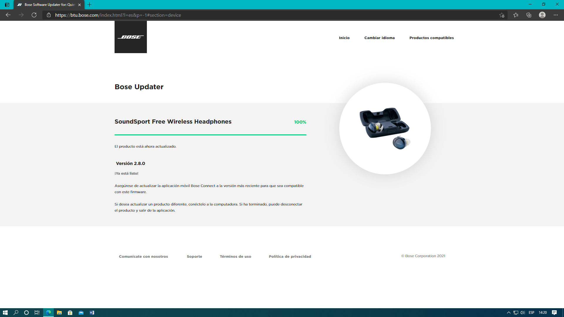The image size is (564, 317).
Task: Open a new browser tab
Action: (x=90, y=5)
